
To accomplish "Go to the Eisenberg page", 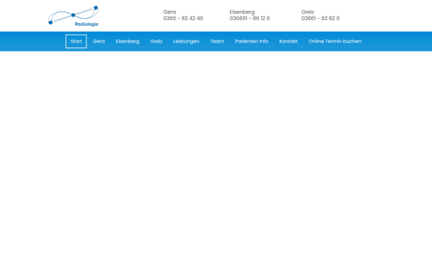I will click(x=127, y=41).
